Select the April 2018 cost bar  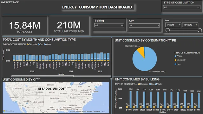pyautogui.click(x=101, y=57)
